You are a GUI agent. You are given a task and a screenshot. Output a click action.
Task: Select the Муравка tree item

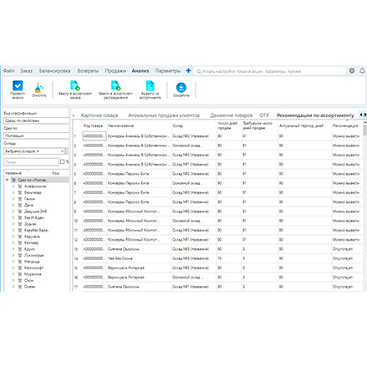(x=33, y=274)
